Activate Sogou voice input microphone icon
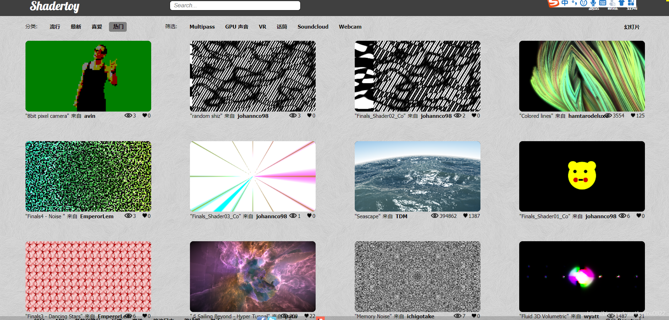 (593, 3)
